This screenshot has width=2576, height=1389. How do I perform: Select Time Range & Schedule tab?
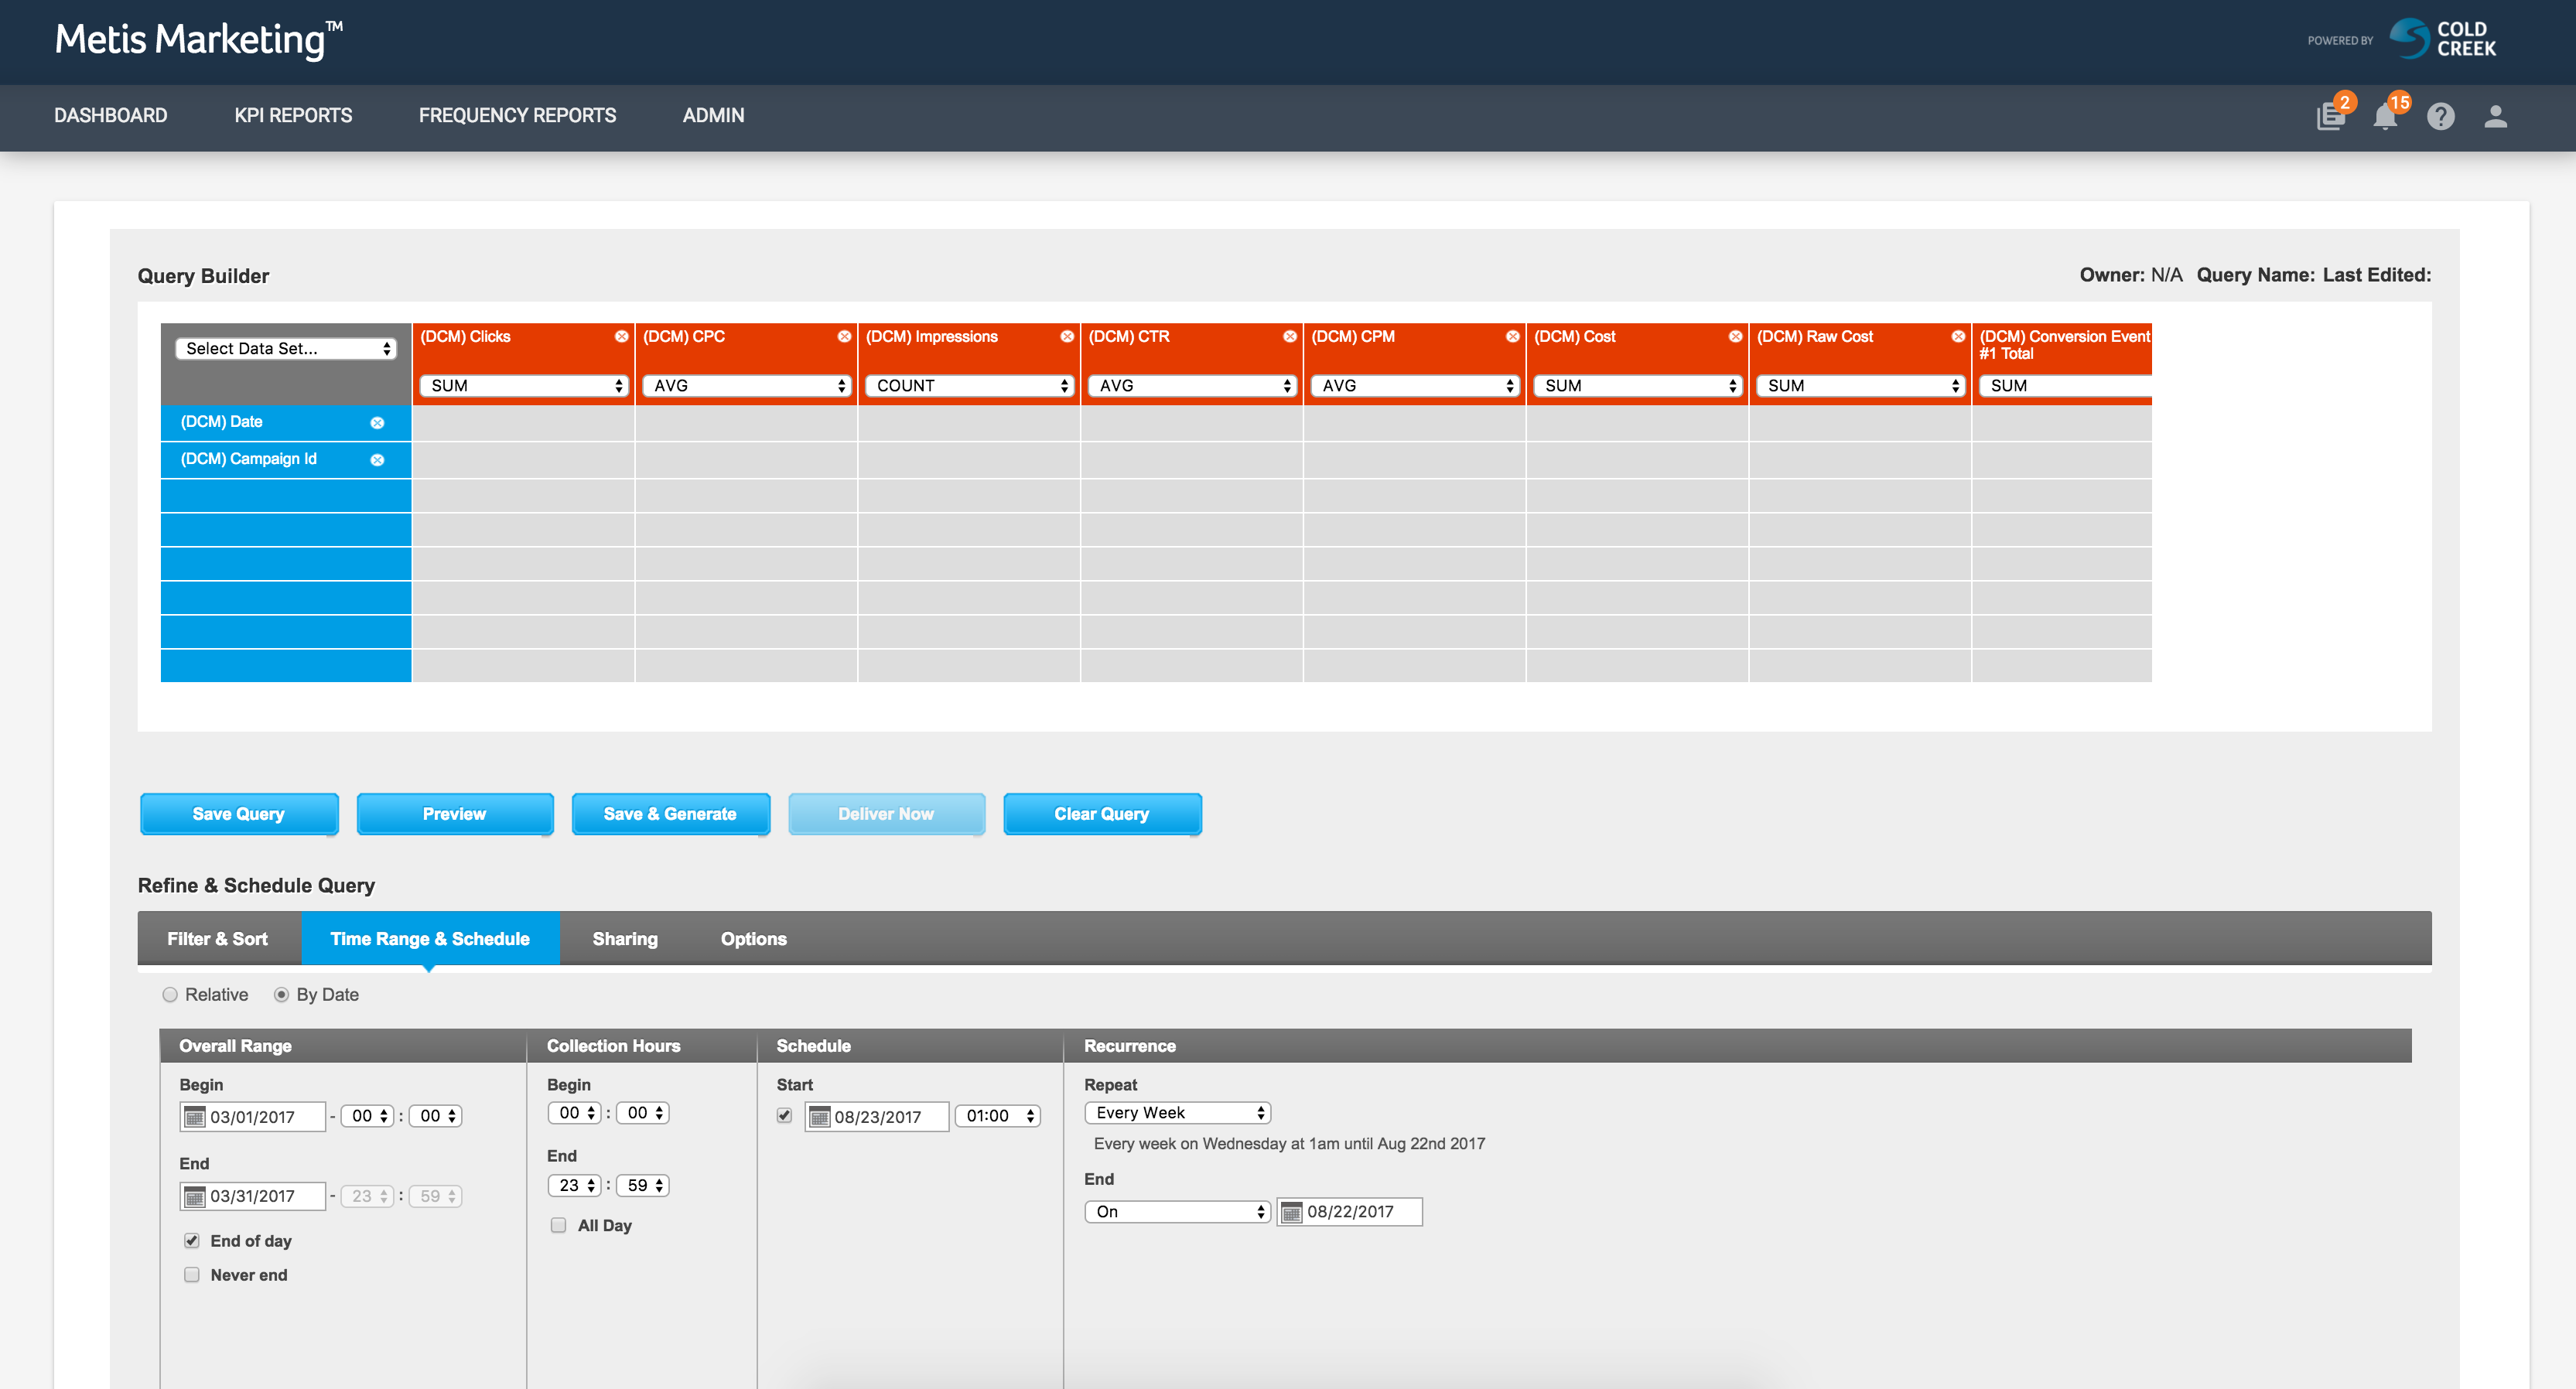point(430,939)
